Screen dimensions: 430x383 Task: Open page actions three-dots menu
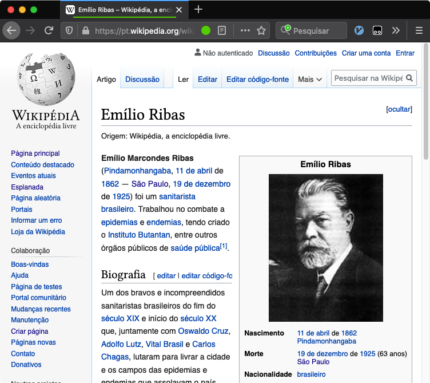[245, 30]
